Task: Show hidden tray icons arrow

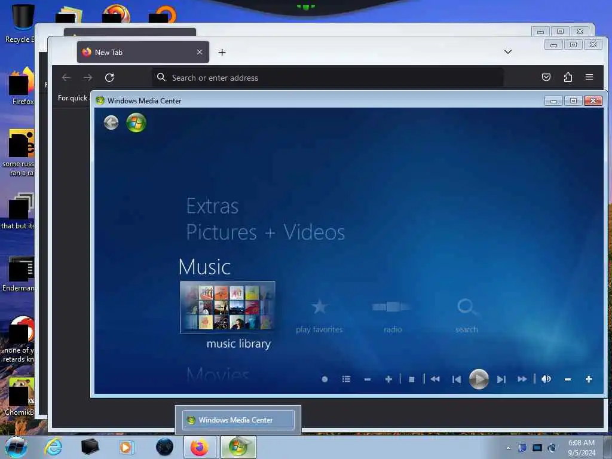Action: (x=508, y=448)
